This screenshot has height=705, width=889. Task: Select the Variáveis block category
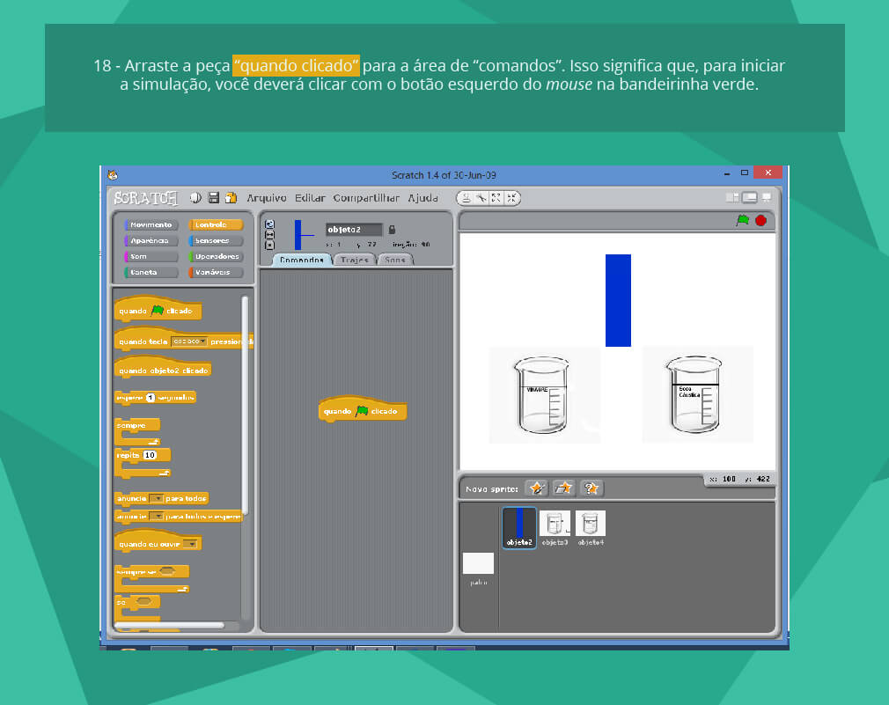[x=216, y=273]
